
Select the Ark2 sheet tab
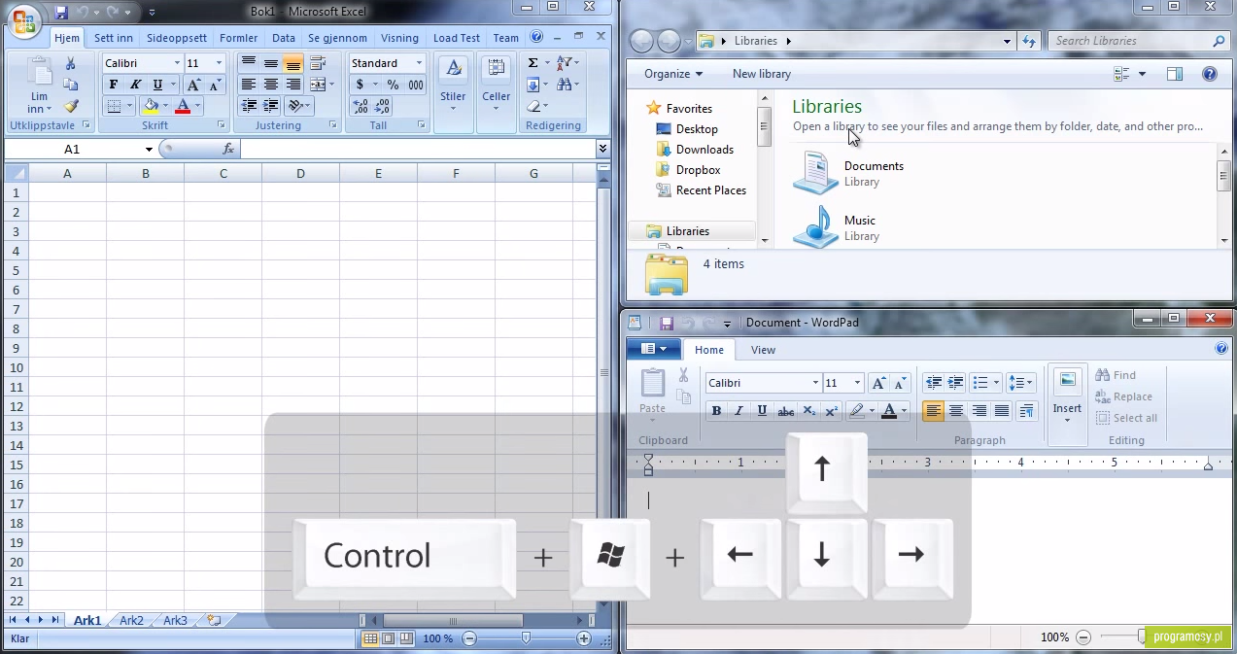131,620
